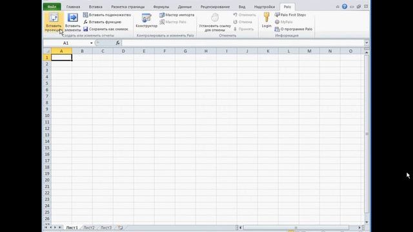Click horizontal scrollbar right arrow
Viewport: 413px width, 232px height.
point(359,227)
